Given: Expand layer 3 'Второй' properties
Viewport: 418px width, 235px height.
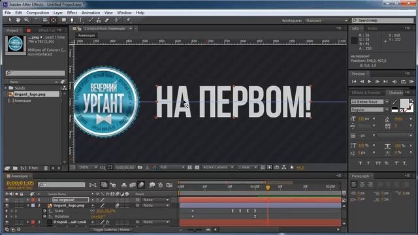Looking at the screenshot, I should 27,222.
